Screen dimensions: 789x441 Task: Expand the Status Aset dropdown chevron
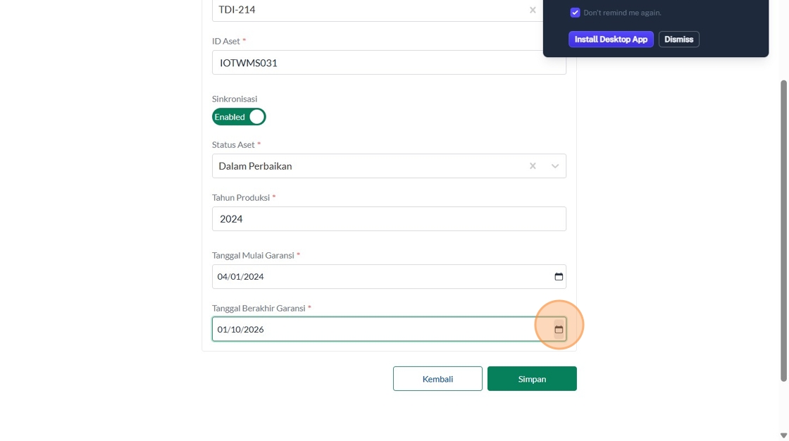(x=555, y=166)
